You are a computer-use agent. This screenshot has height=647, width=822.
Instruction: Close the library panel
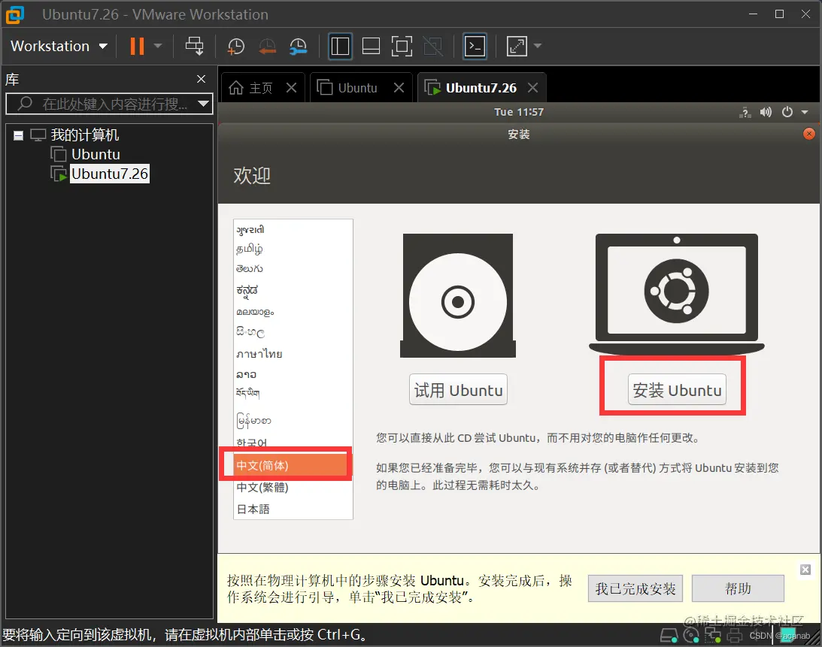201,79
